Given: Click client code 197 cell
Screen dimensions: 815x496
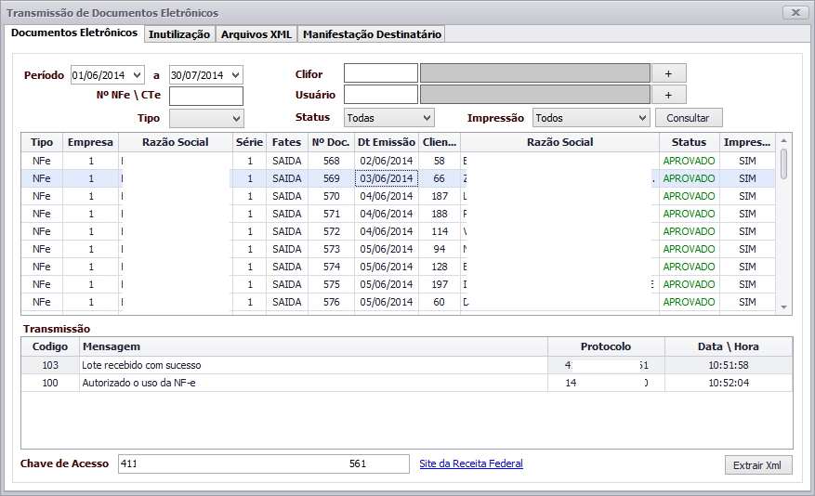Looking at the screenshot, I should [x=440, y=284].
